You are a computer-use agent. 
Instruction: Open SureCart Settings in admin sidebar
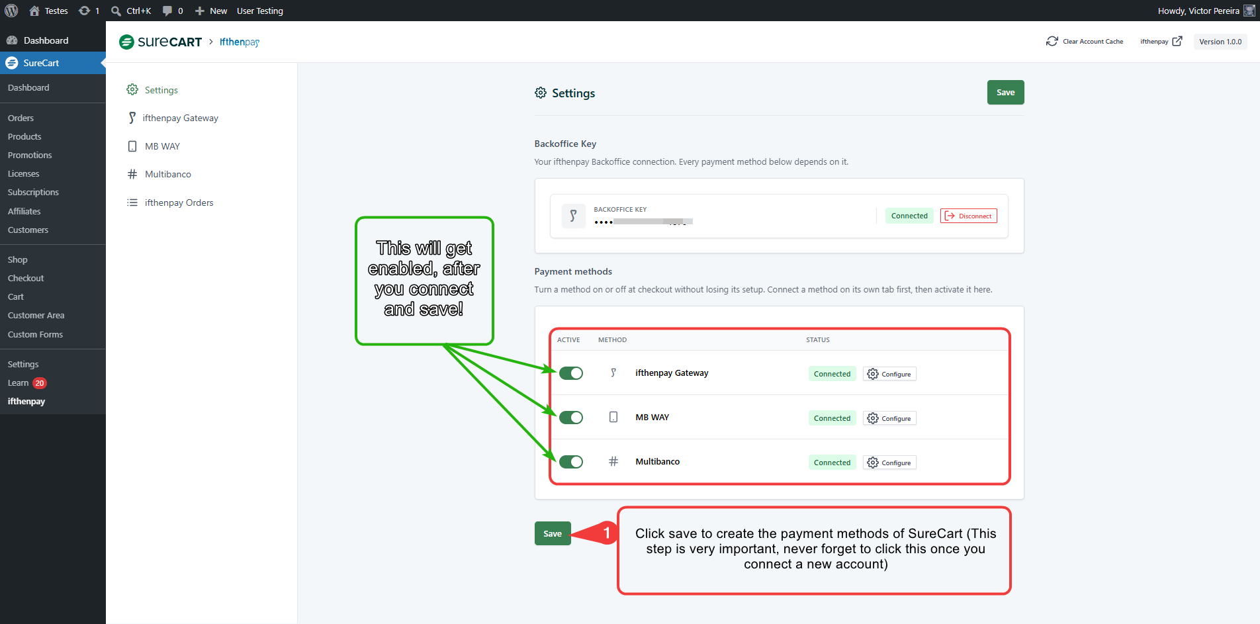(x=23, y=364)
